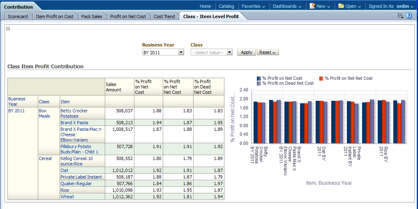
Task: Switch to Profit on Net Cost tab
Action: 128,16
